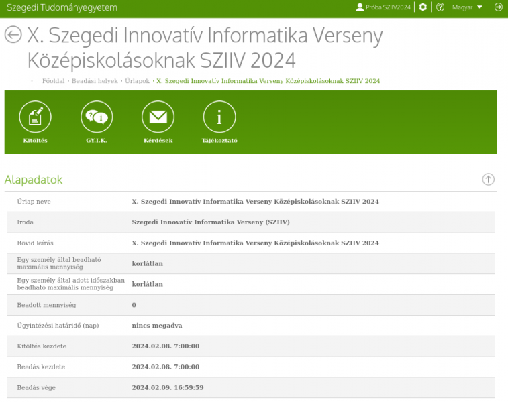Click the logout arrow icon

tap(499, 7)
